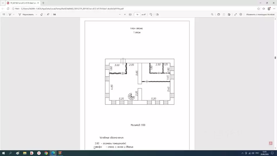
Task: Click the vertical scrollbar thumb
Action: tap(275, 58)
